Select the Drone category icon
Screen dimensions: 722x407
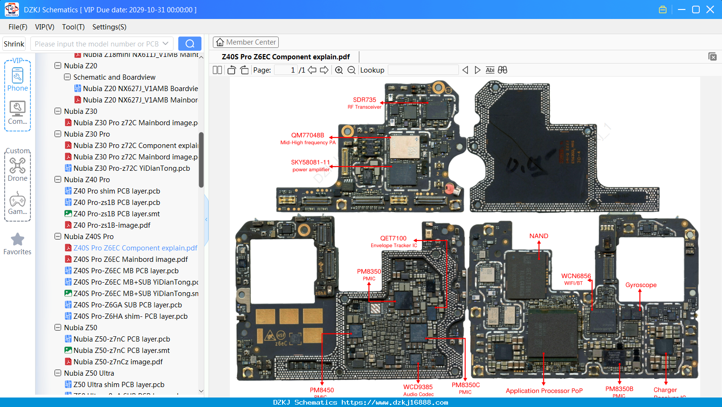point(18,169)
